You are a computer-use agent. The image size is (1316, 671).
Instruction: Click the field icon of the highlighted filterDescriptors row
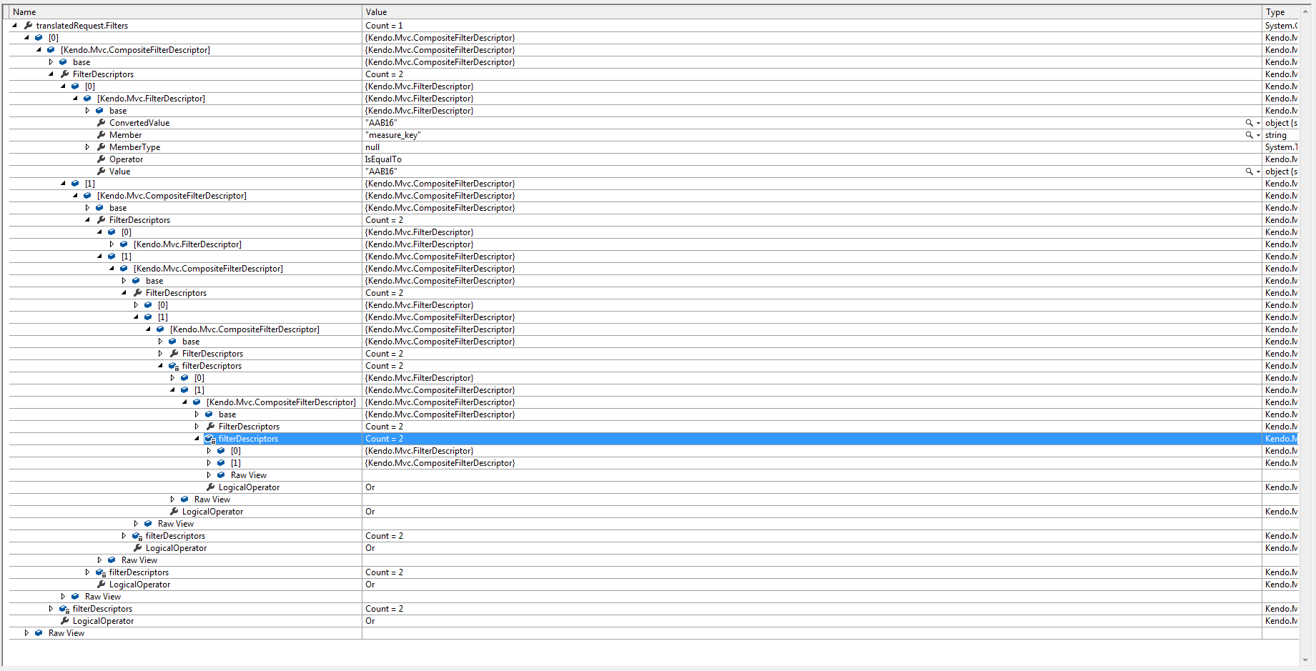pyautogui.click(x=210, y=439)
